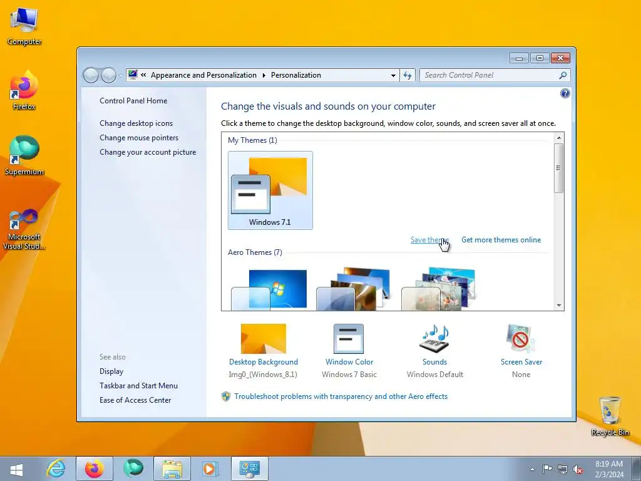Expand the double-chevron breadcrumb menu
The image size is (641, 481).
143,75
